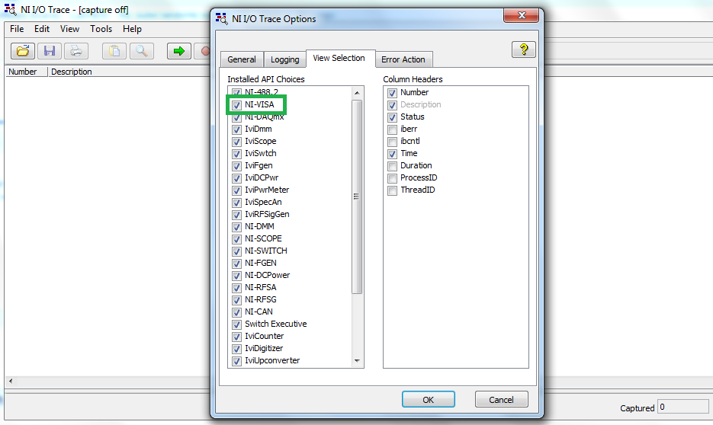Image resolution: width=713 pixels, height=425 pixels.
Task: Uncheck the IviDmm API choice
Action: tap(236, 129)
